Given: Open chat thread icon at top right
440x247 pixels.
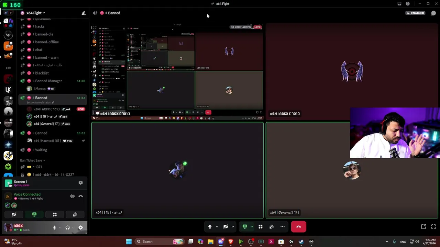Looking at the screenshot, I should pos(433,13).
